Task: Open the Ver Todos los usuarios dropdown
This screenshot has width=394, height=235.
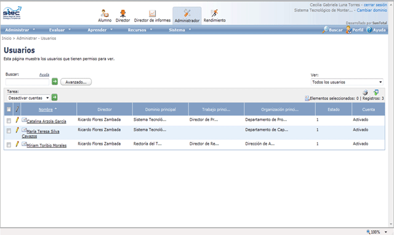Action: tap(347, 82)
